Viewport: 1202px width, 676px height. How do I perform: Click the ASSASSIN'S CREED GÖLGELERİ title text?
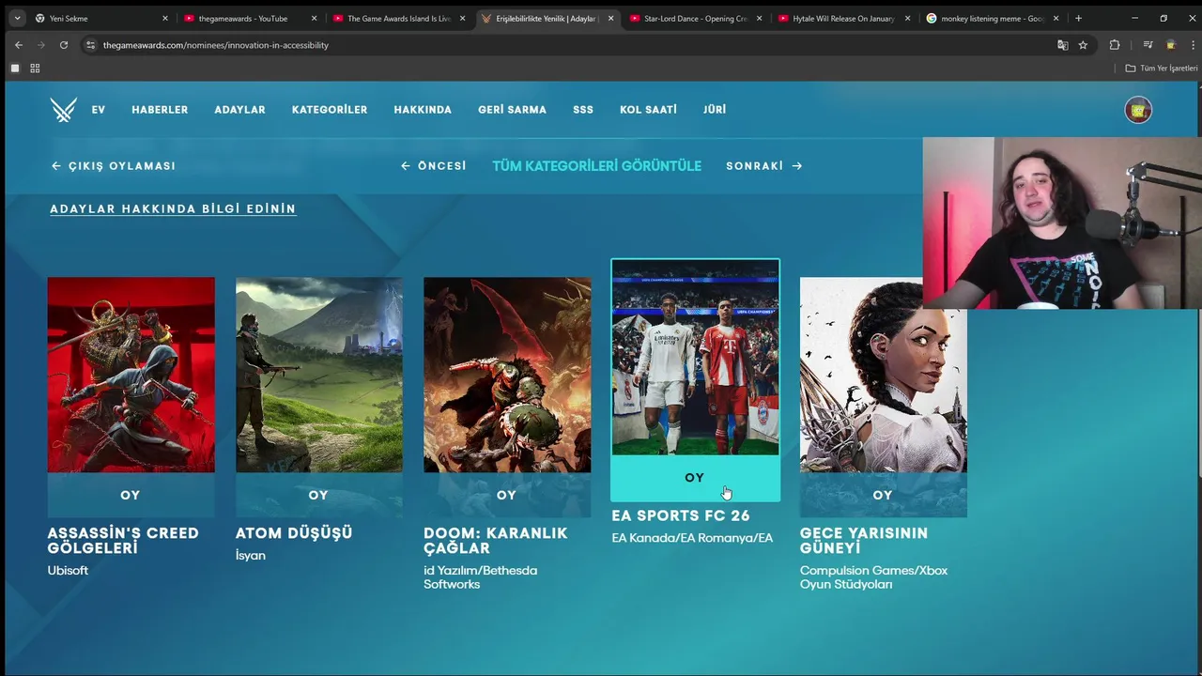coord(123,540)
